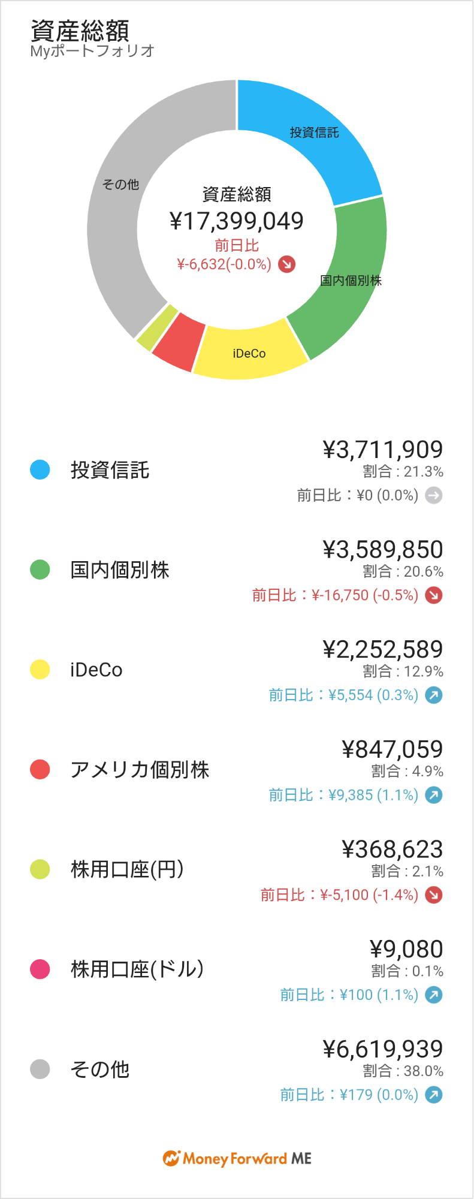Click red down-arrow icon in 株用口座(円) row

tap(434, 895)
